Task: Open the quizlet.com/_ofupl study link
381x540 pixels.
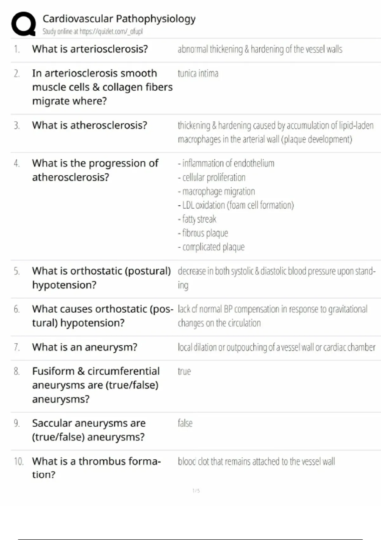Action: click(111, 31)
